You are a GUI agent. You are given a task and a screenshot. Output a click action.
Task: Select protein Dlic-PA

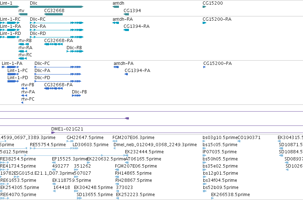(x=58, y=74)
